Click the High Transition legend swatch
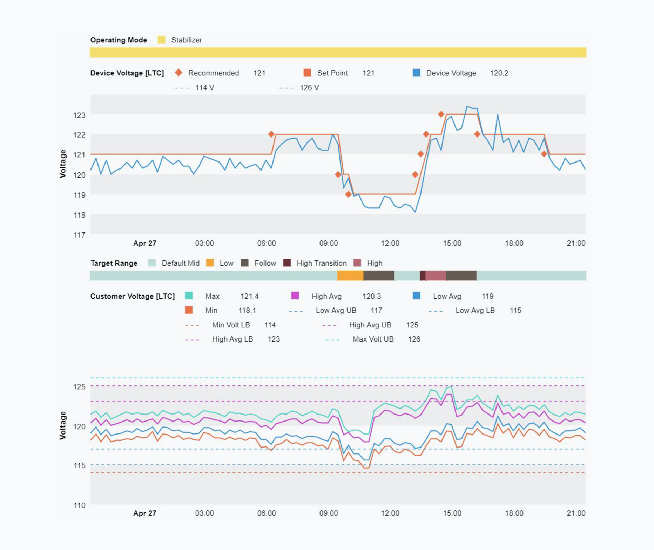654x550 pixels. pos(287,263)
